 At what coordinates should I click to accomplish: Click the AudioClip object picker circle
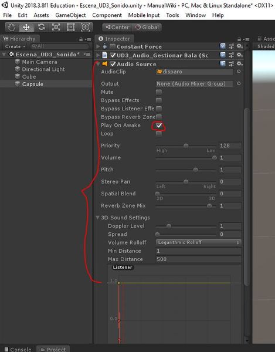[239, 72]
